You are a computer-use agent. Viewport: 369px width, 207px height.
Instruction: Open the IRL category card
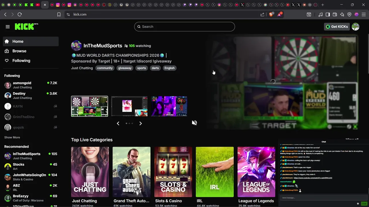215,172
